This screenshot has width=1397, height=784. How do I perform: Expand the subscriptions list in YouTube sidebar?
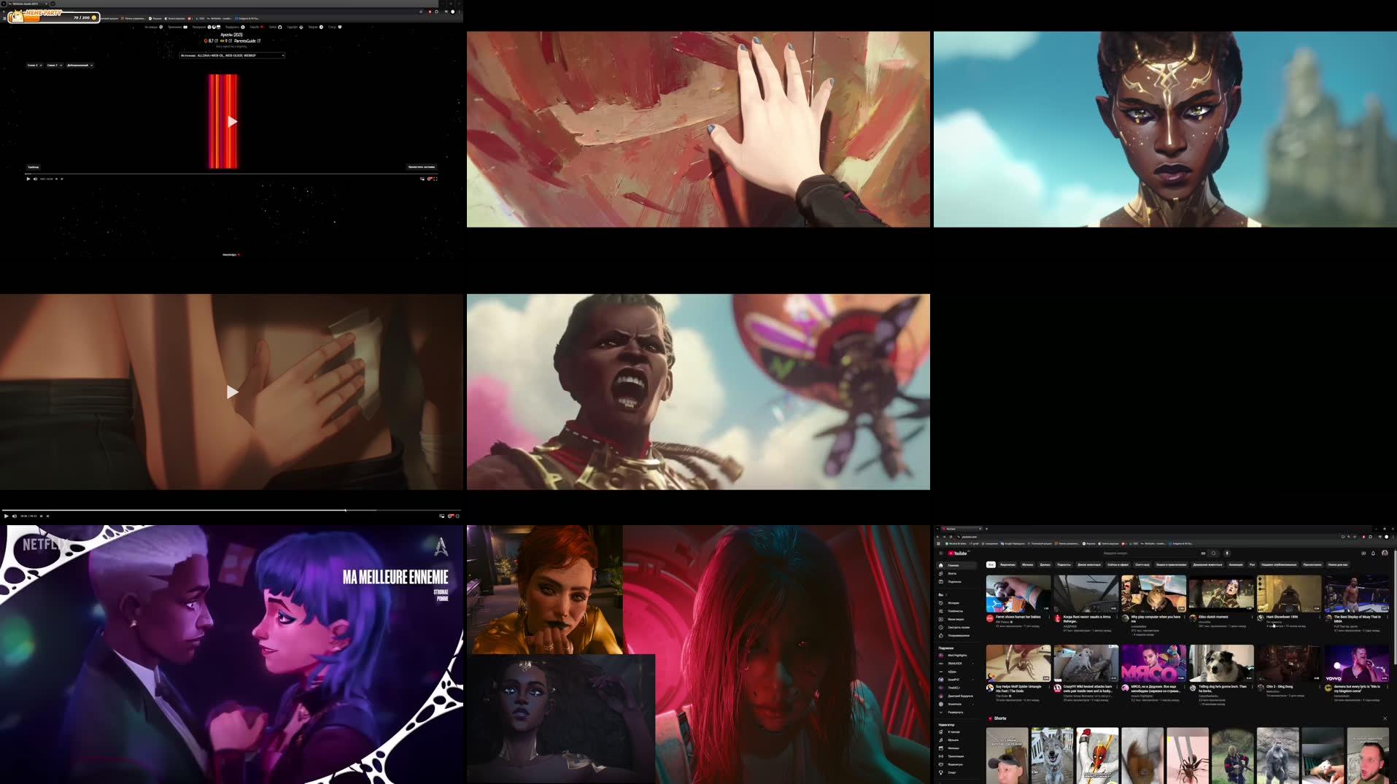coord(955,713)
